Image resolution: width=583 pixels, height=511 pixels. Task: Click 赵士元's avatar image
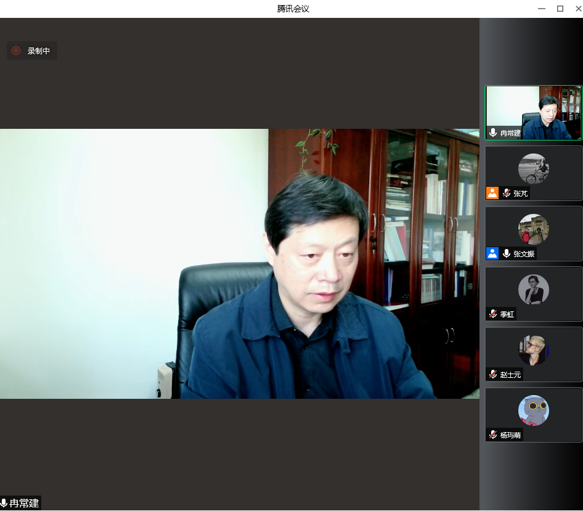[x=534, y=350]
